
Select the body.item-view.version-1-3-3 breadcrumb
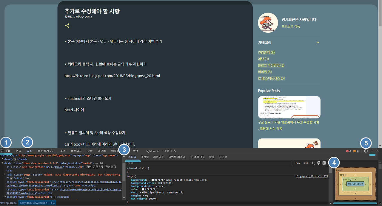[x=37, y=203]
